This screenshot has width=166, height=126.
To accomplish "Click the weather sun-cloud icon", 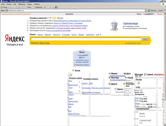I will (138, 83).
